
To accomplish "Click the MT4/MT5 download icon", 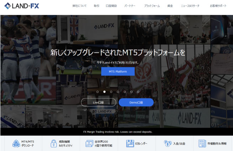I will click(x=16, y=144).
